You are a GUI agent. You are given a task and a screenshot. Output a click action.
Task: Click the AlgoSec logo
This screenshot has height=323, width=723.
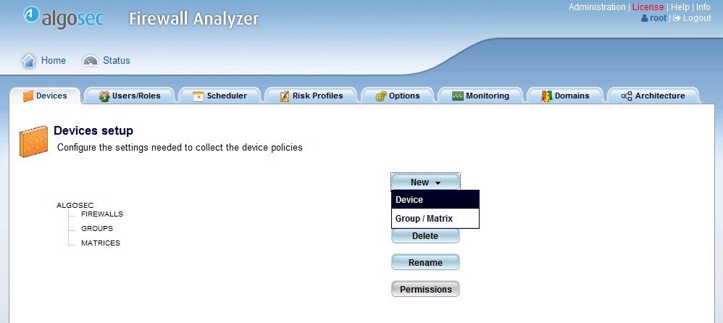coord(64,17)
